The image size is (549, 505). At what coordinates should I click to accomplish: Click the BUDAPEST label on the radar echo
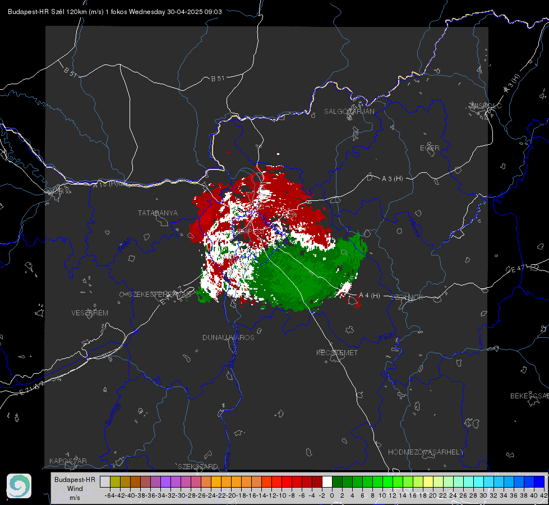point(248,232)
